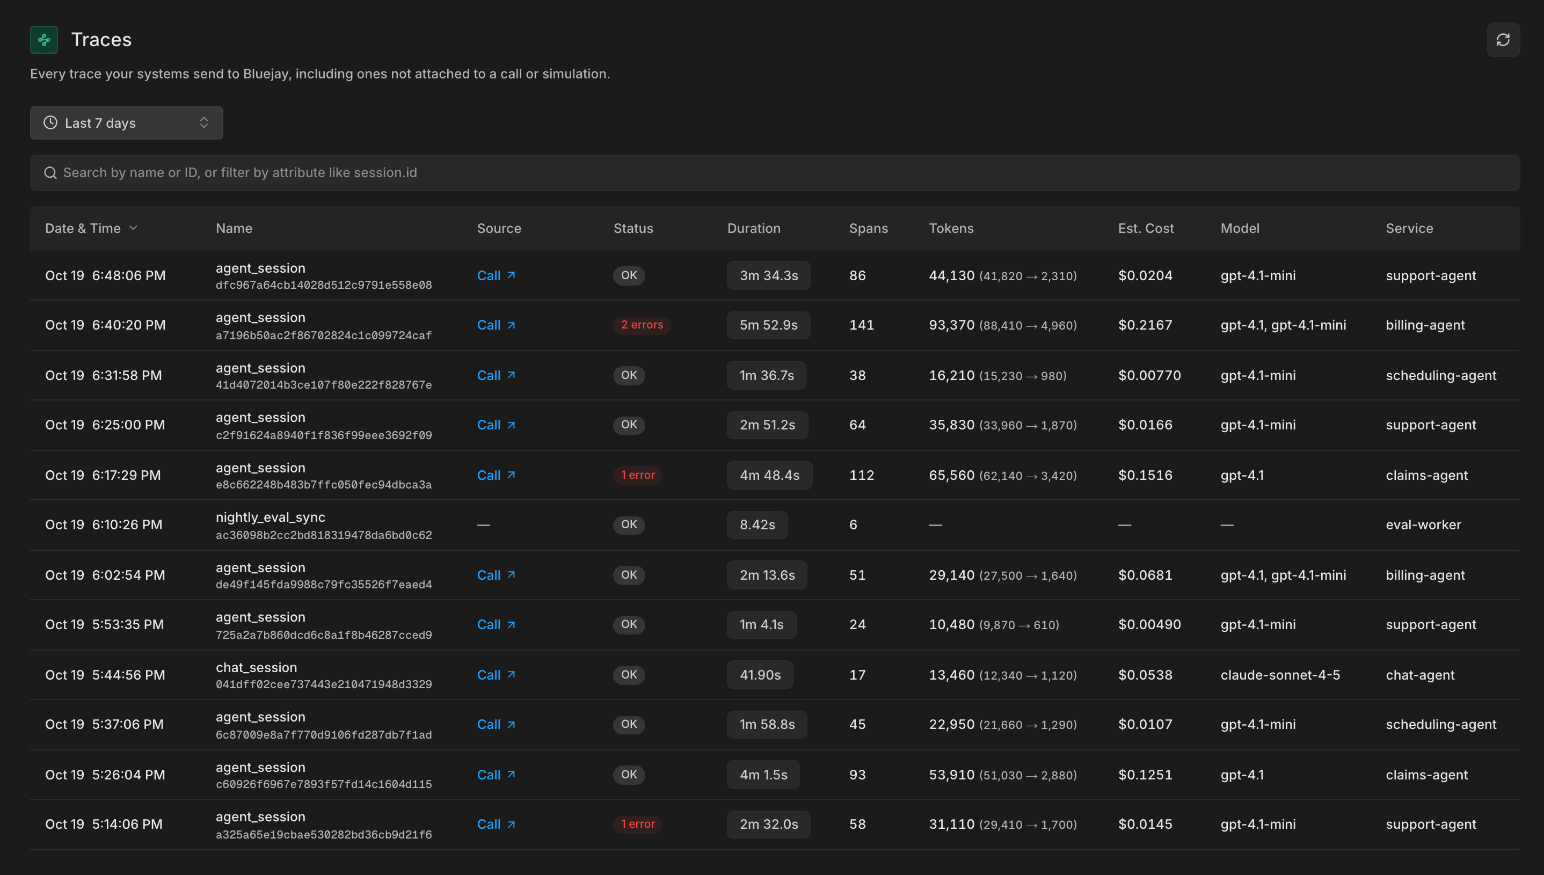Click the OK status on the nightly_eval_sync row

(x=629, y=524)
